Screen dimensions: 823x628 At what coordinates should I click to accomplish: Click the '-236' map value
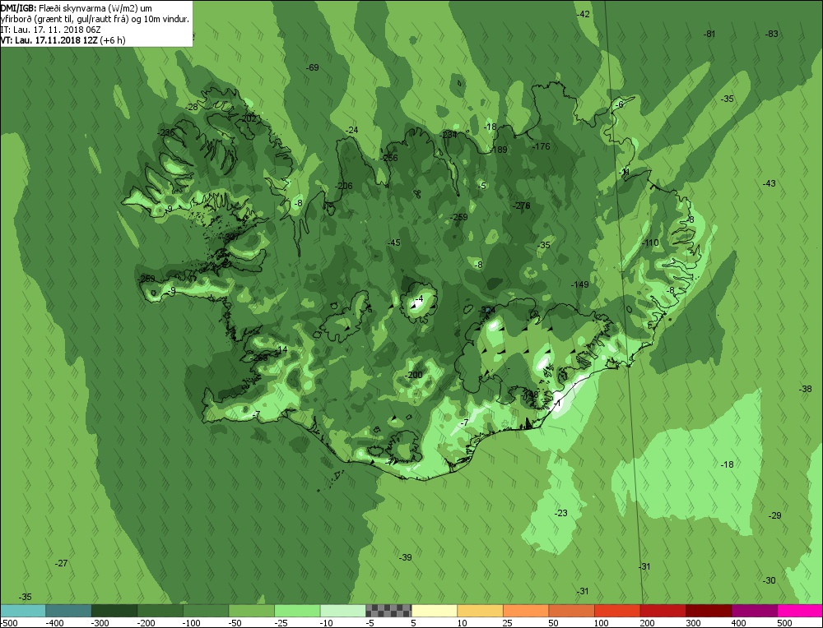[x=166, y=132]
